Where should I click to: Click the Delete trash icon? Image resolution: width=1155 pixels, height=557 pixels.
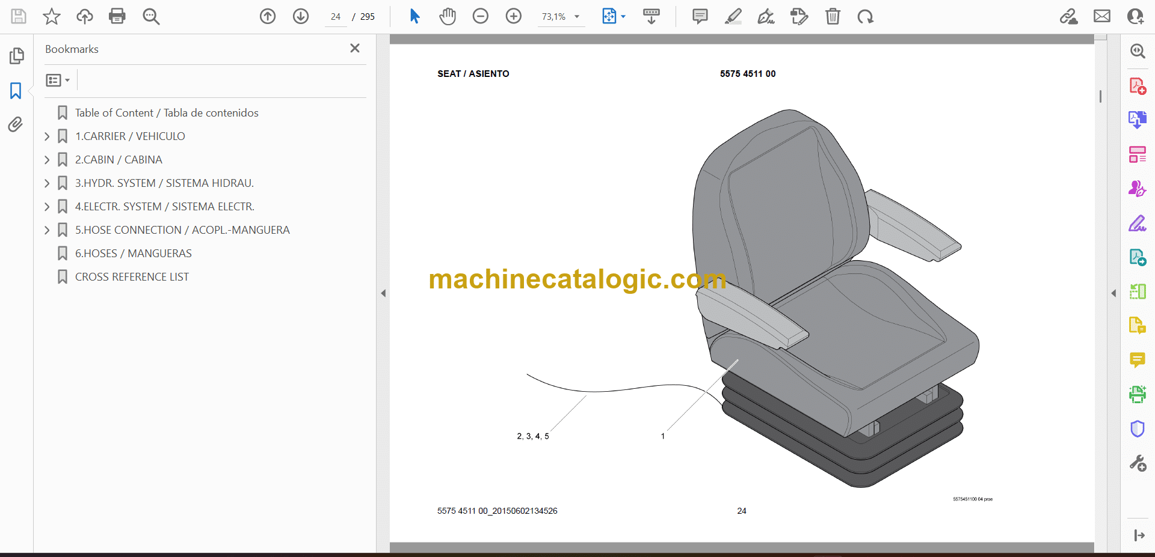click(x=833, y=16)
